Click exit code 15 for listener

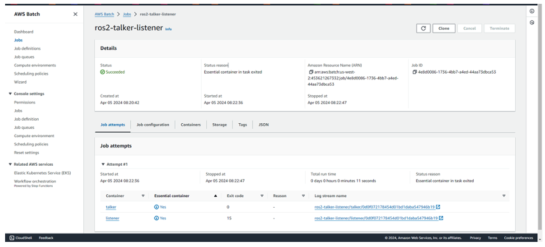pyautogui.click(x=229, y=218)
